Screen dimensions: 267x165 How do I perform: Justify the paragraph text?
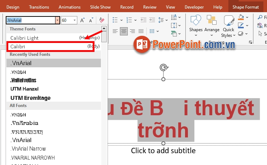(x=141, y=31)
